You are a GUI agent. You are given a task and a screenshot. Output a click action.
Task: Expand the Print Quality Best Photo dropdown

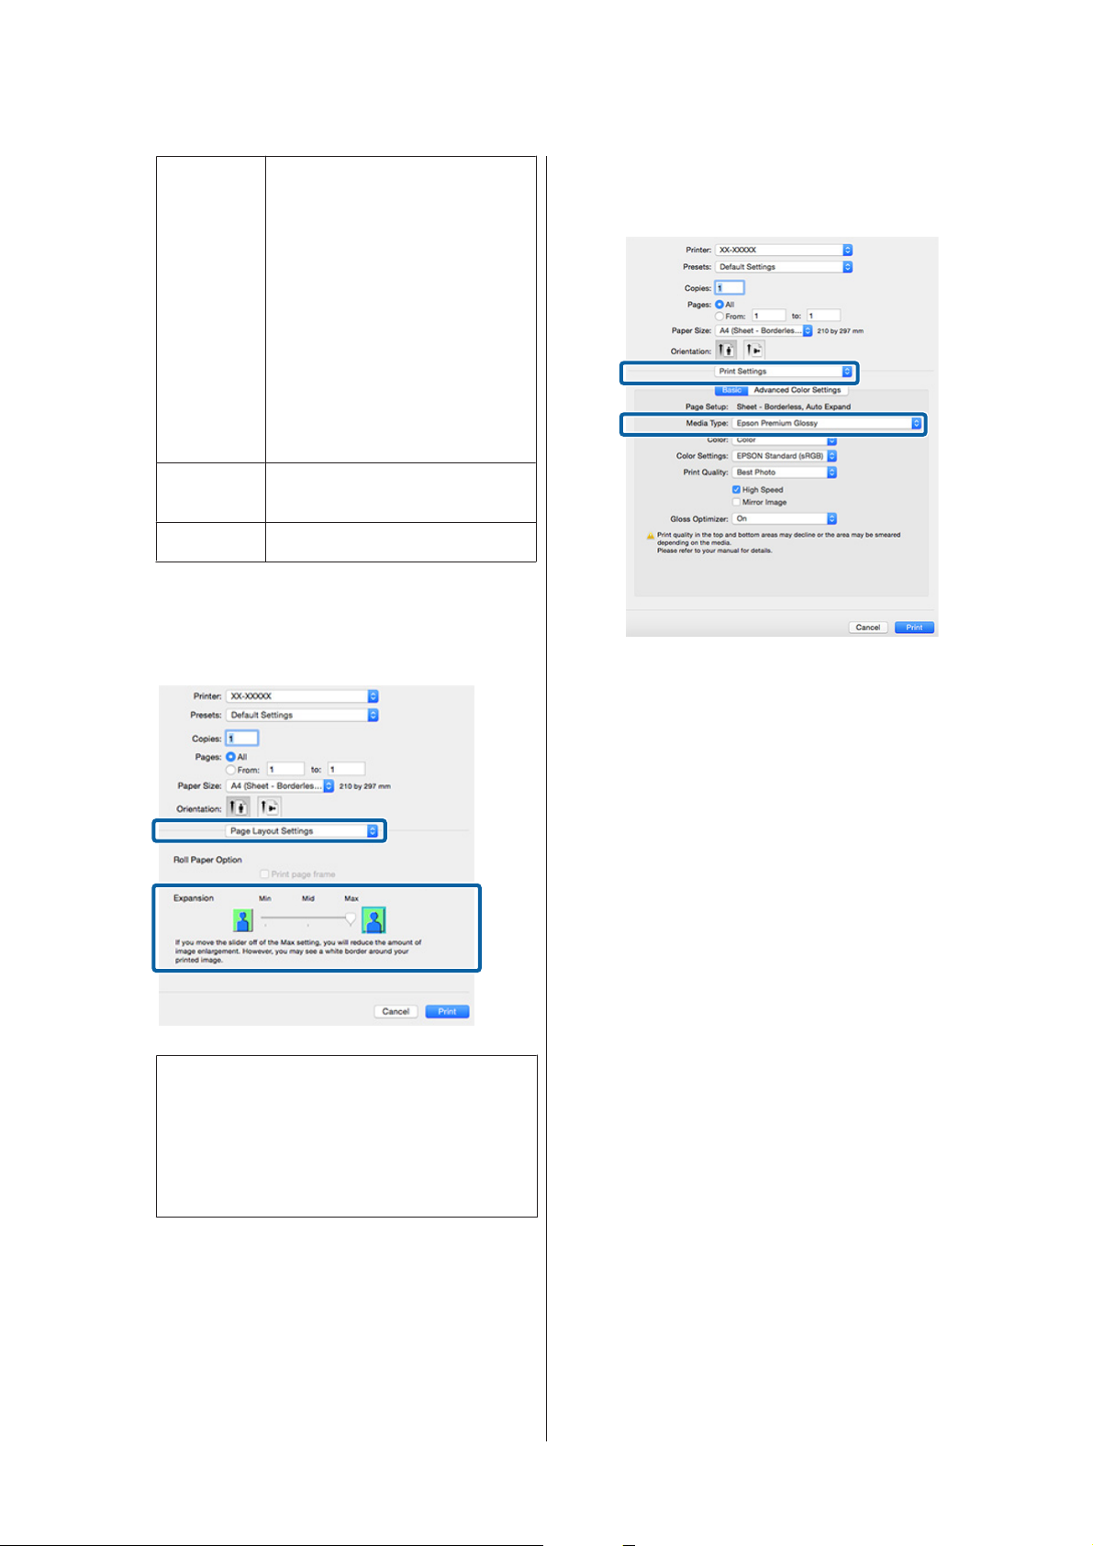tap(785, 473)
